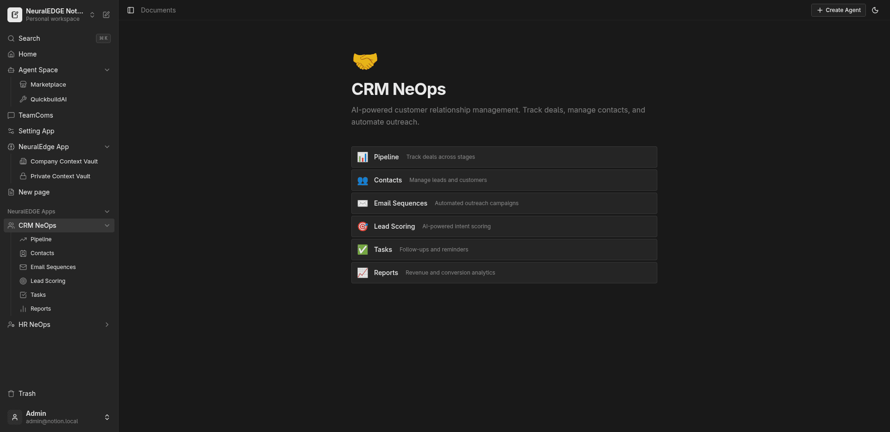Switch to the Documents tab
890x432 pixels.
[158, 10]
